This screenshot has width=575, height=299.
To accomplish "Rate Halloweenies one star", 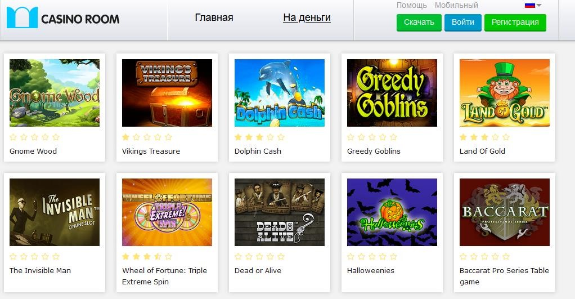I will (351, 256).
